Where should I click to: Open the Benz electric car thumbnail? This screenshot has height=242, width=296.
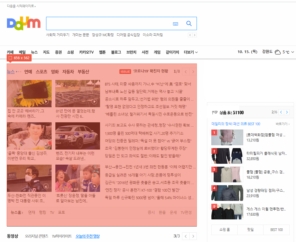pyautogui.click(x=78, y=136)
